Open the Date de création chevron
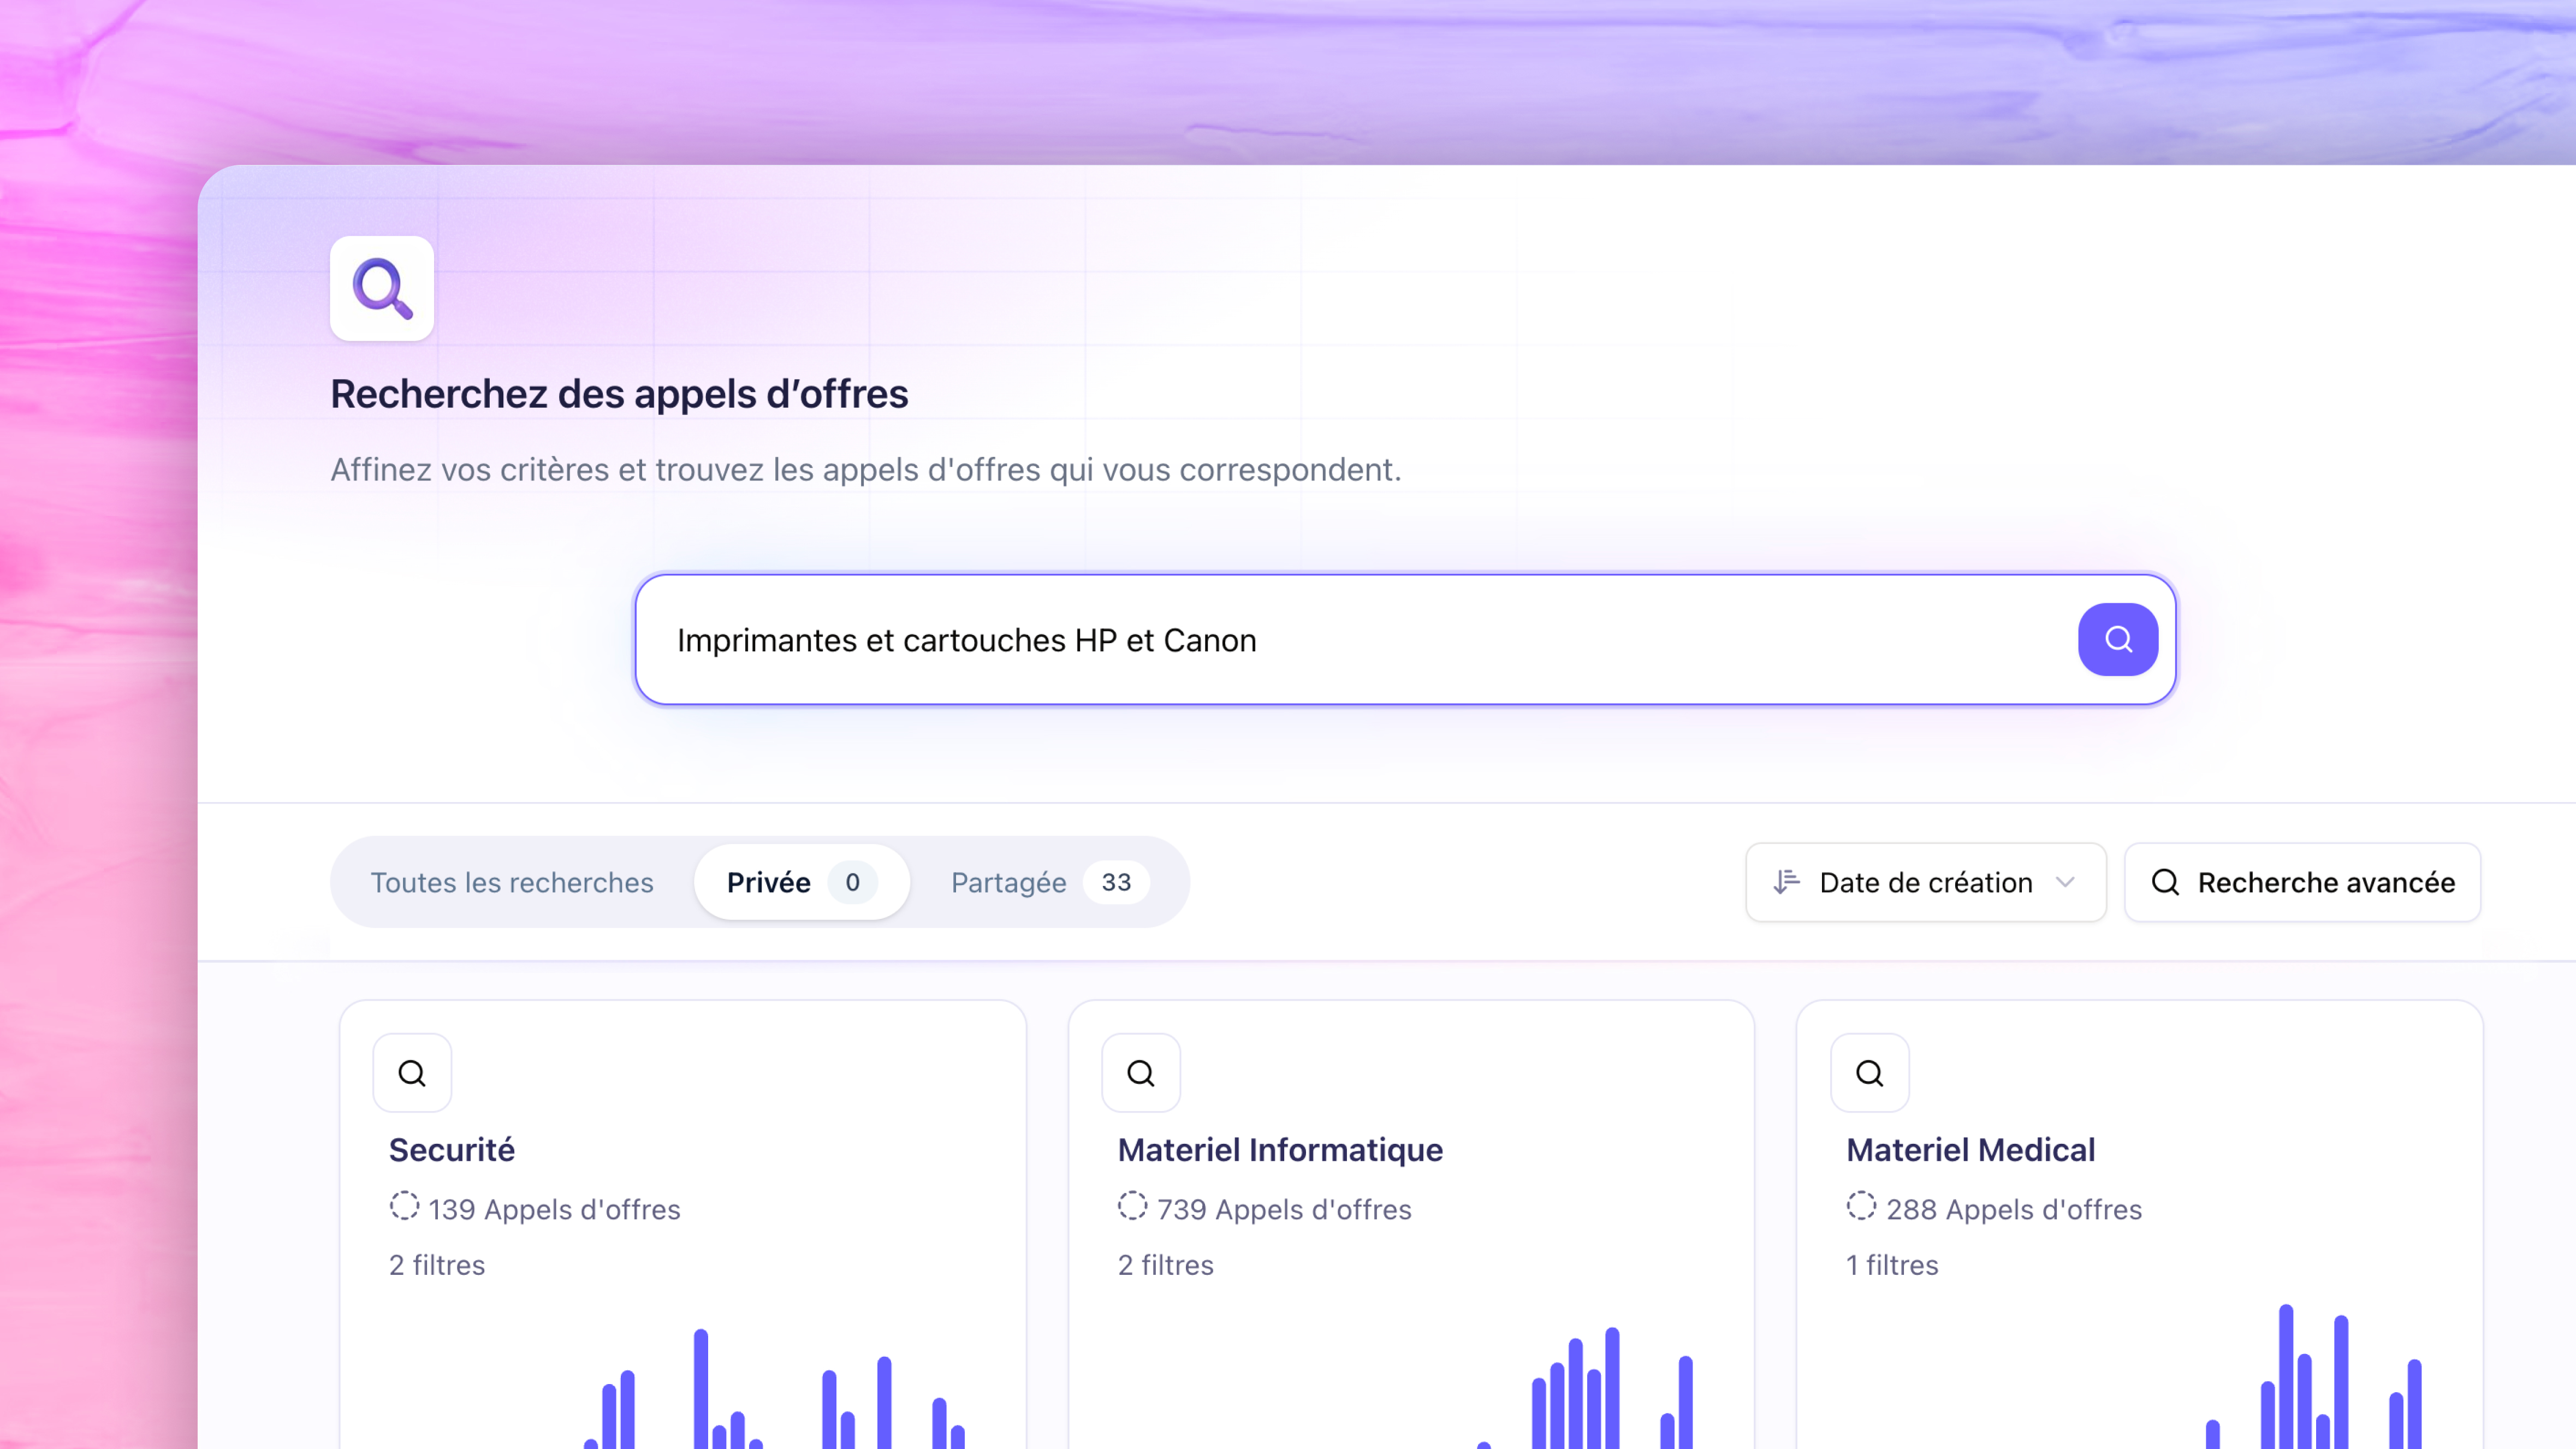This screenshot has height=1449, width=2576. pyautogui.click(x=2066, y=882)
